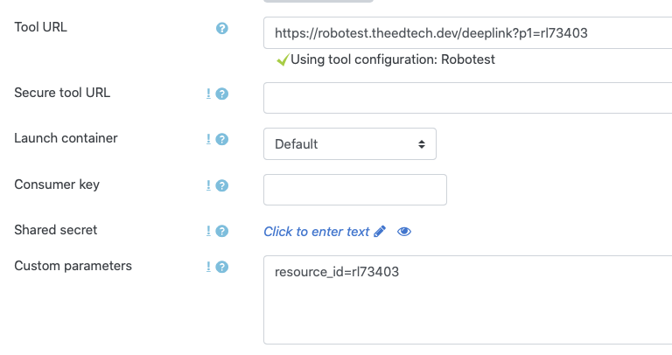The width and height of the screenshot is (672, 355).
Task: Focus the Tool URL input field
Action: tap(467, 33)
